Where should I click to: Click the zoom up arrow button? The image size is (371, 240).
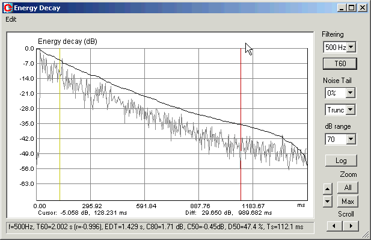tap(328, 189)
